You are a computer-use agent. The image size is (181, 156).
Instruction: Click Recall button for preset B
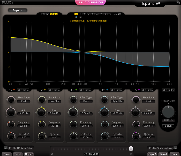tap(163, 154)
